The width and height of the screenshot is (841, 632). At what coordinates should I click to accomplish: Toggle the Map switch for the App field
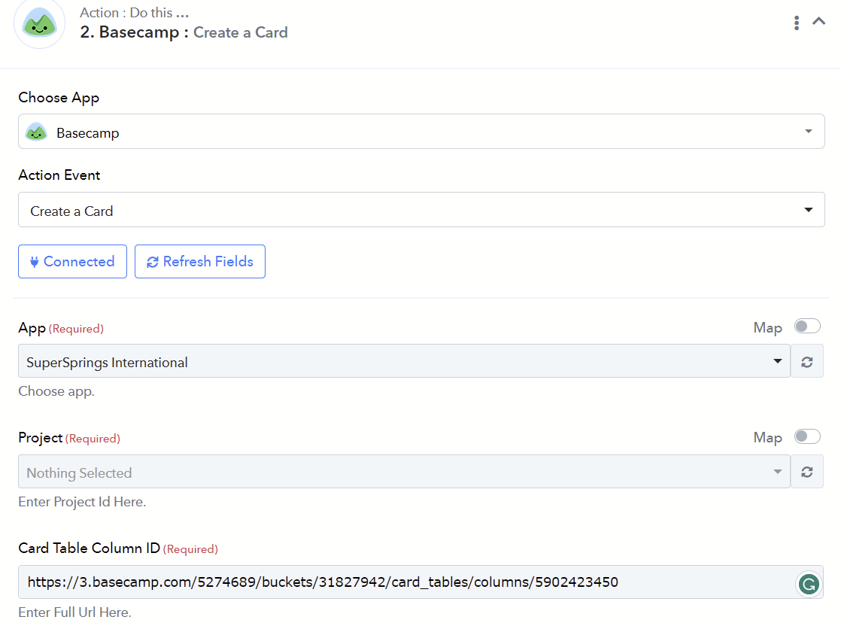pos(807,327)
